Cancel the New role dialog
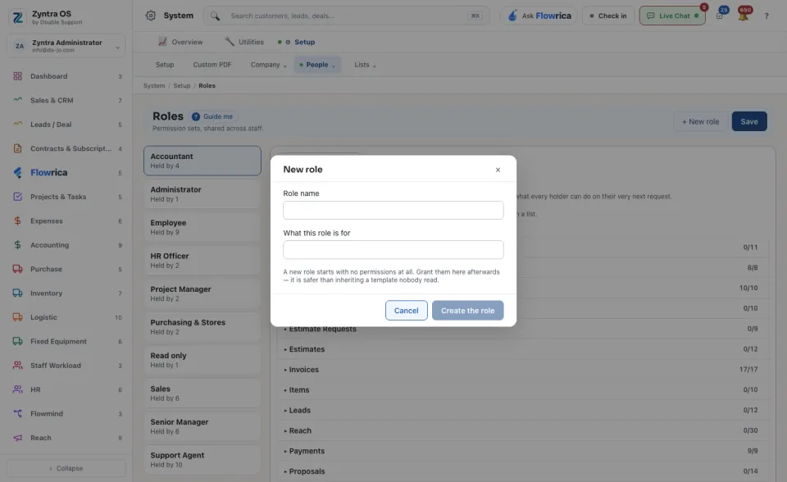 406,311
